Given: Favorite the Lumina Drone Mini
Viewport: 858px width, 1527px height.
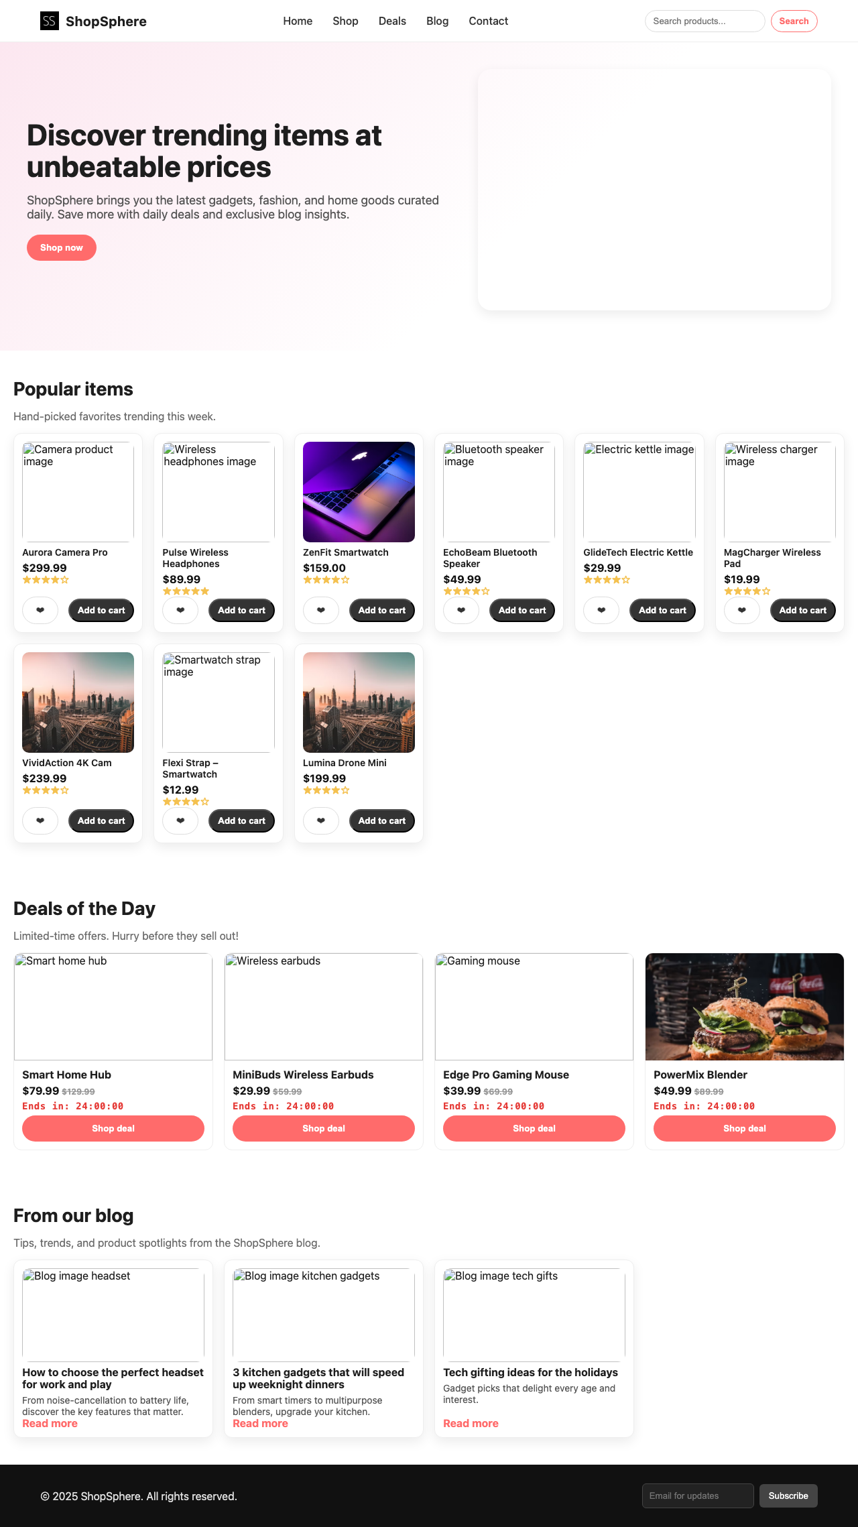Looking at the screenshot, I should pyautogui.click(x=320, y=820).
